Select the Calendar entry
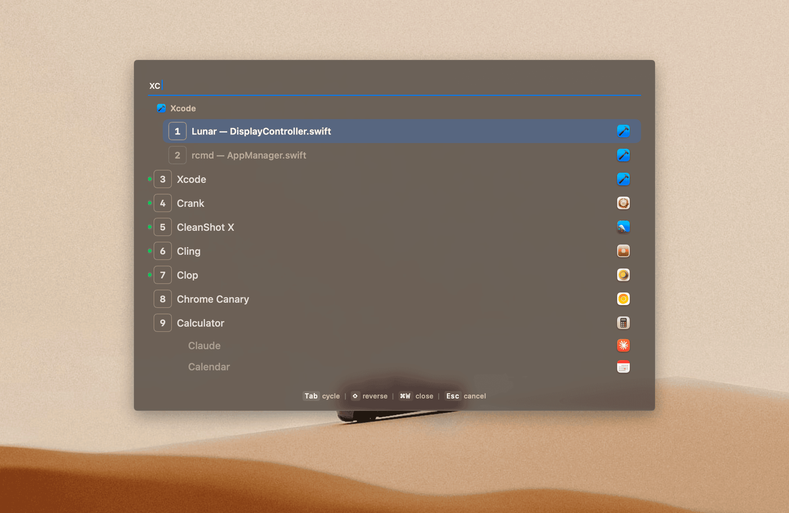 pos(394,367)
